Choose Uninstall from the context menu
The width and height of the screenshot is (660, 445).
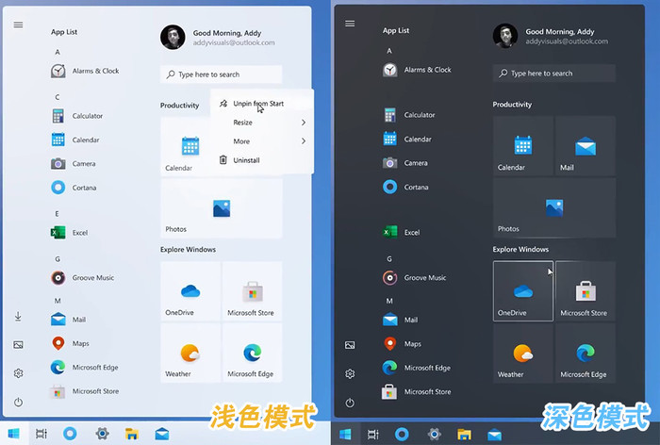click(x=246, y=160)
